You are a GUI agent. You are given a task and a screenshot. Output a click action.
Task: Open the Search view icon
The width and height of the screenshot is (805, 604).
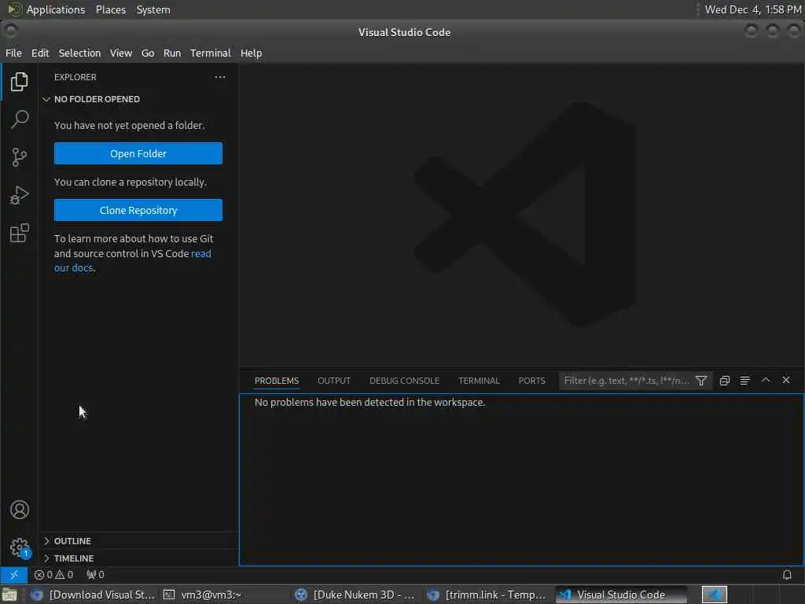tap(19, 120)
